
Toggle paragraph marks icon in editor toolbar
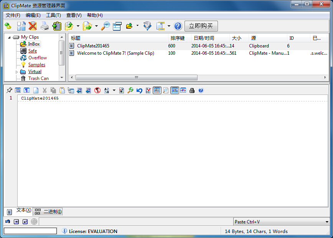tap(26, 90)
